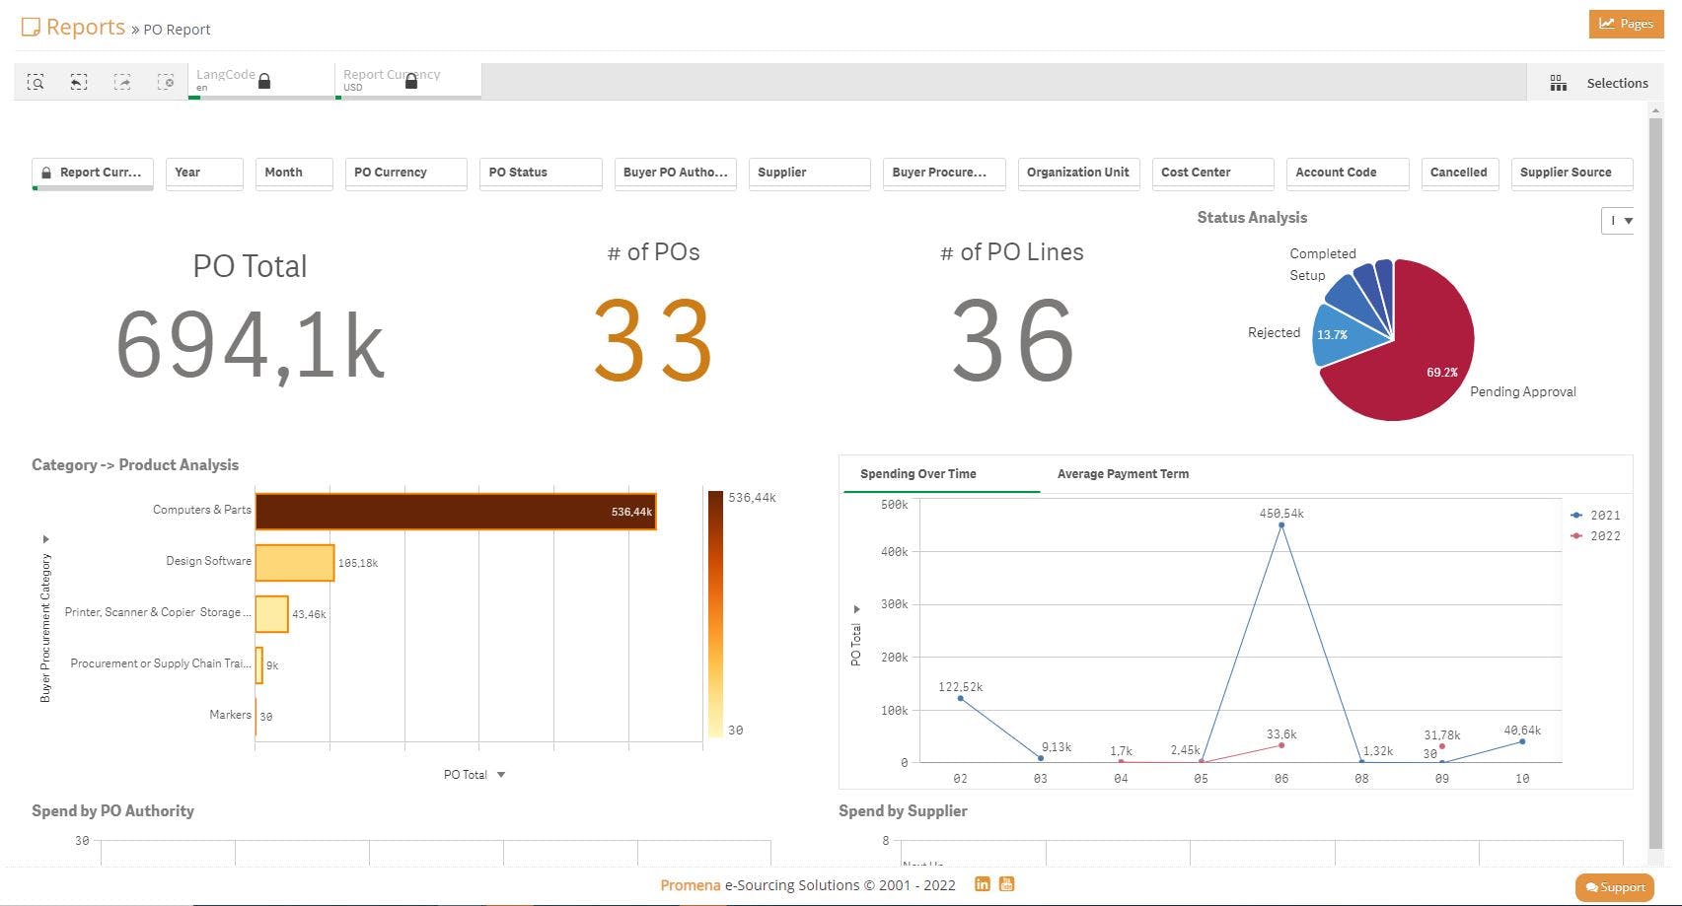Select the Procurement or Supply Chain bar
The width and height of the screenshot is (1682, 906).
pos(259,665)
